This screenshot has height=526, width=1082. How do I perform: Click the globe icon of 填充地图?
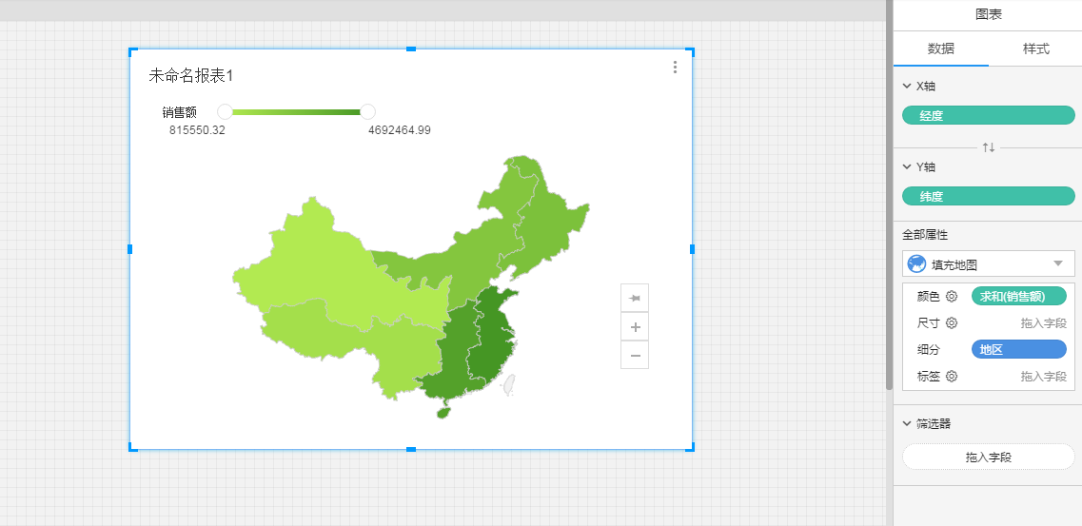(x=917, y=264)
